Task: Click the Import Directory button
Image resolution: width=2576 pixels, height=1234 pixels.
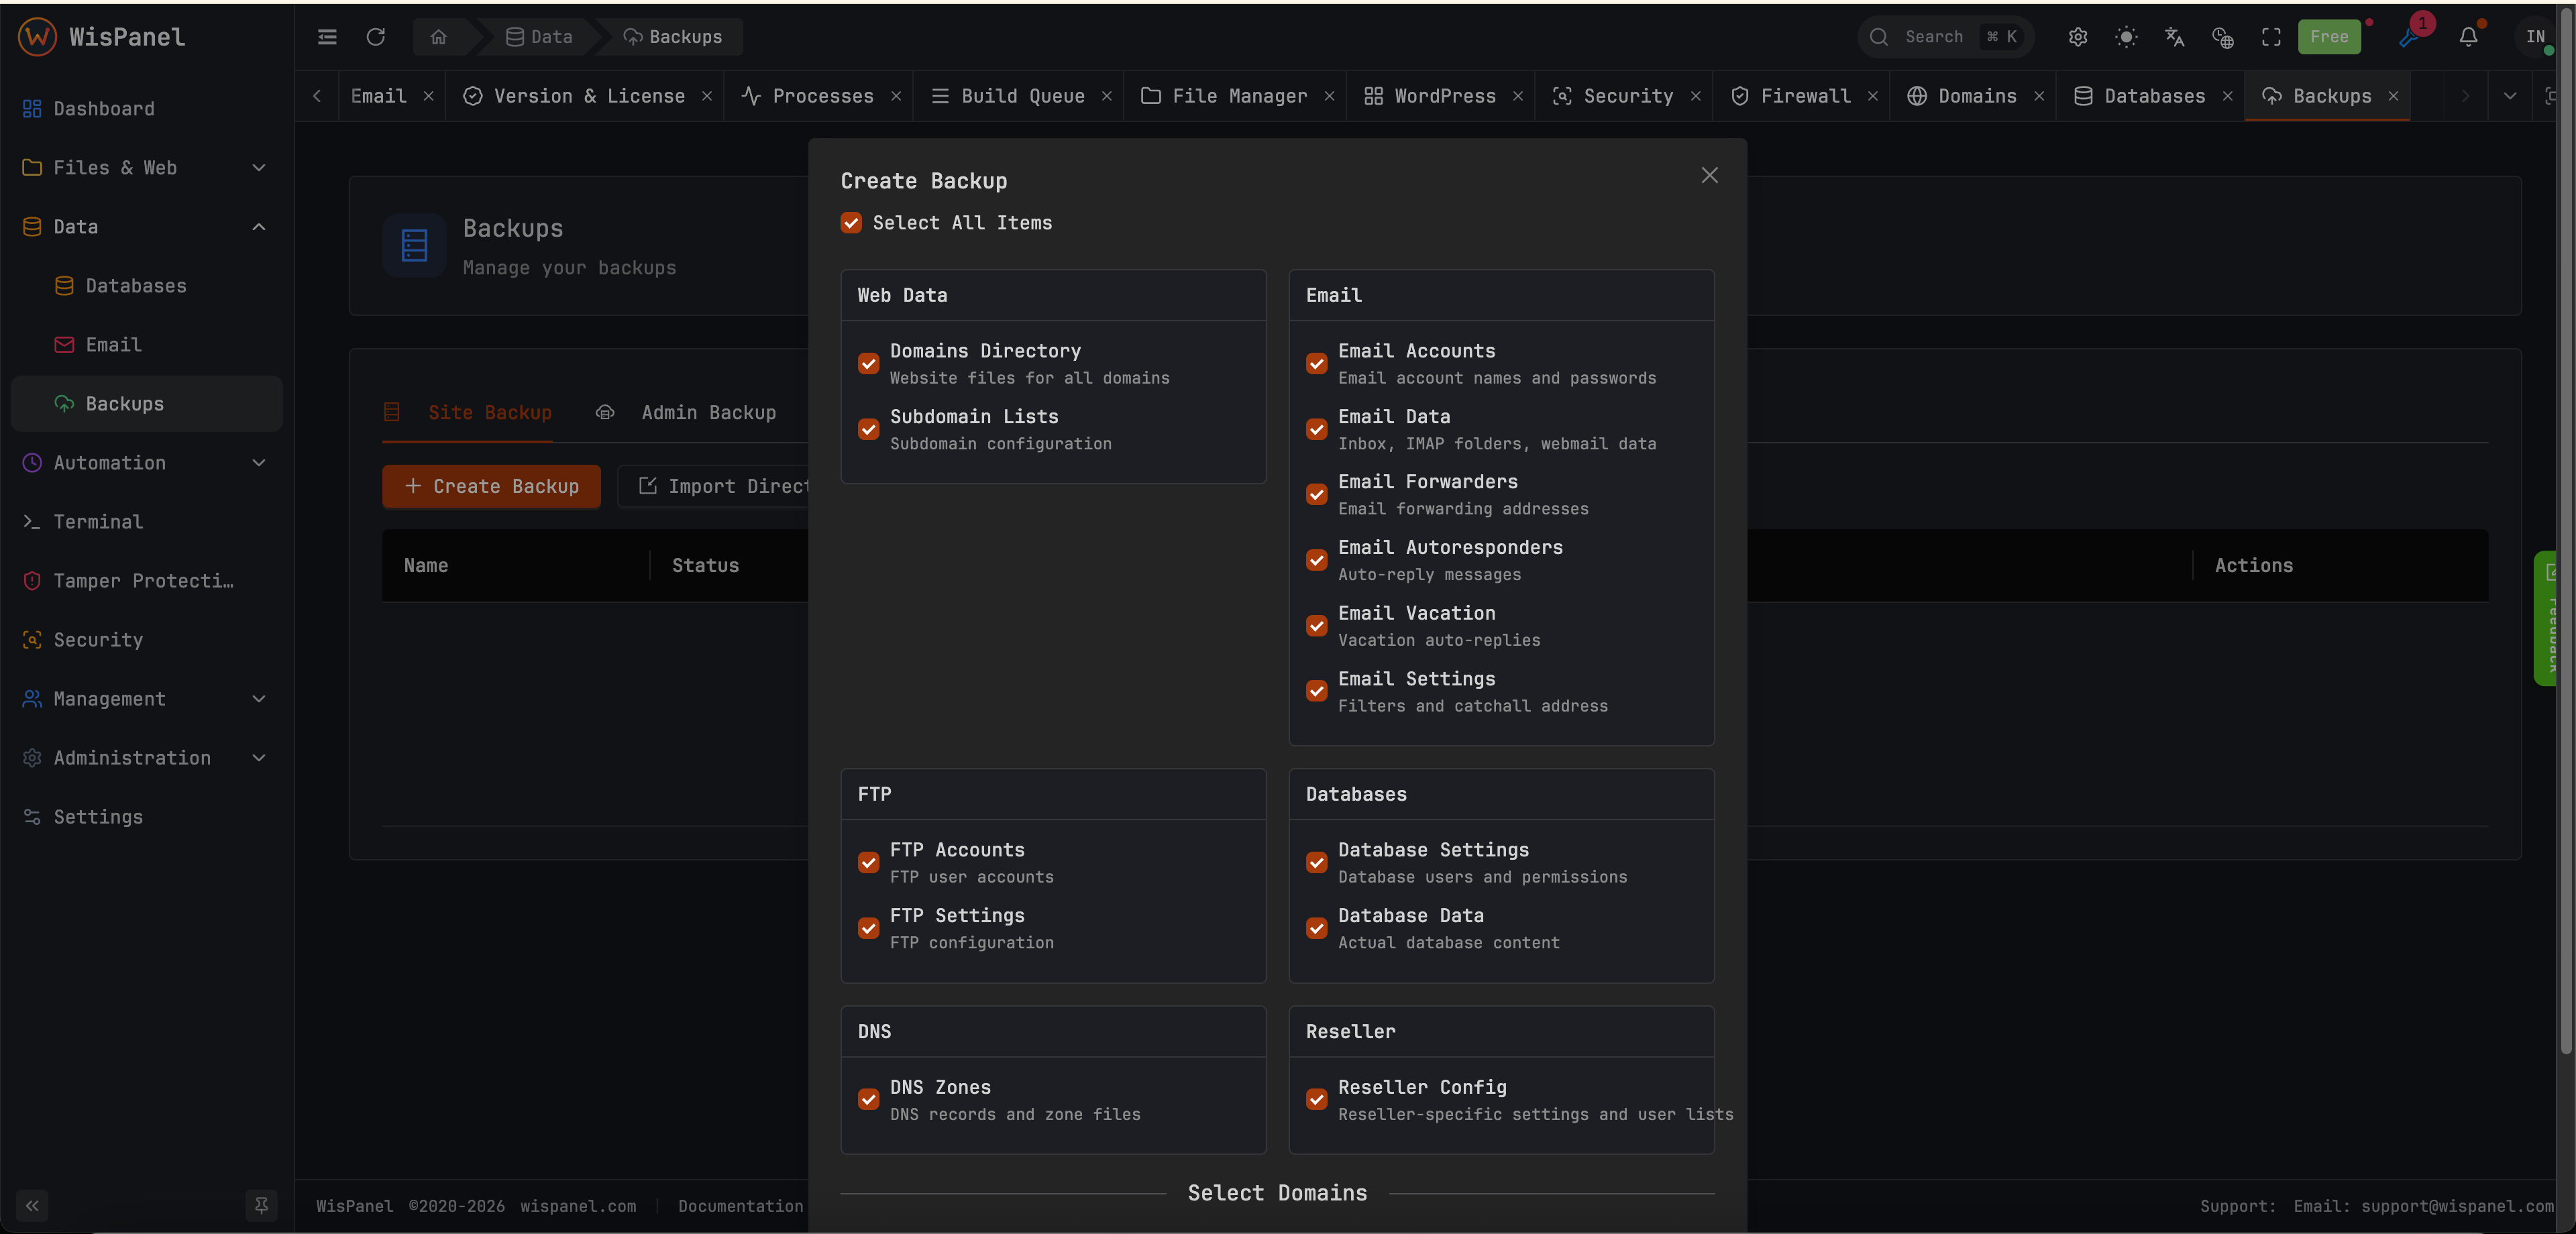Action: coord(713,486)
